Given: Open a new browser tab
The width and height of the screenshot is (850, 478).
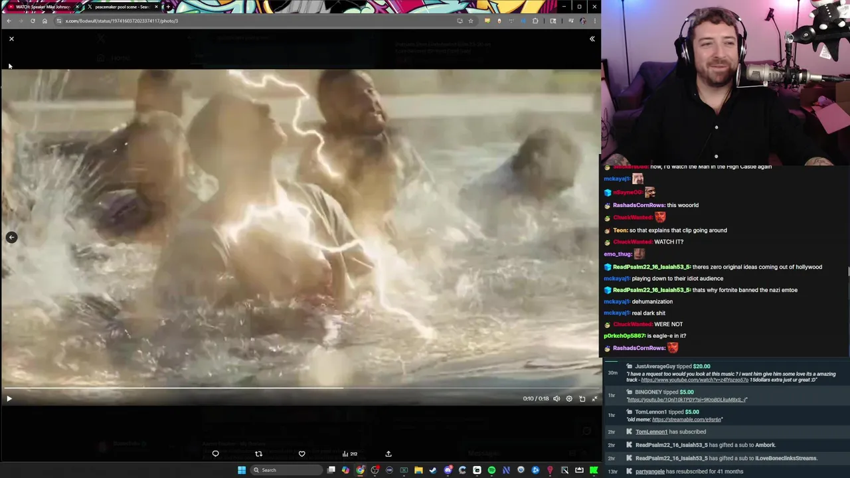Looking at the screenshot, I should [168, 7].
